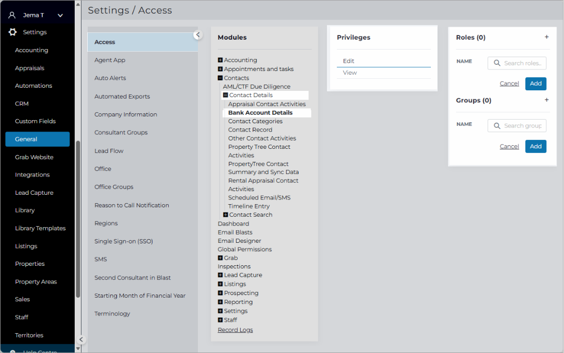This screenshot has width=564, height=353.
Task: Open Grab Website in the sidebar
Action: point(34,157)
